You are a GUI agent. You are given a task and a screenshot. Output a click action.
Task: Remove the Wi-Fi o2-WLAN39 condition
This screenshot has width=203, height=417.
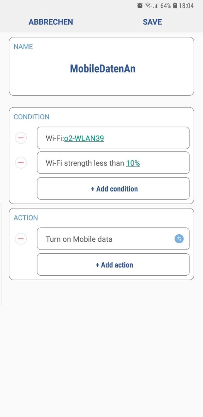[x=21, y=138]
